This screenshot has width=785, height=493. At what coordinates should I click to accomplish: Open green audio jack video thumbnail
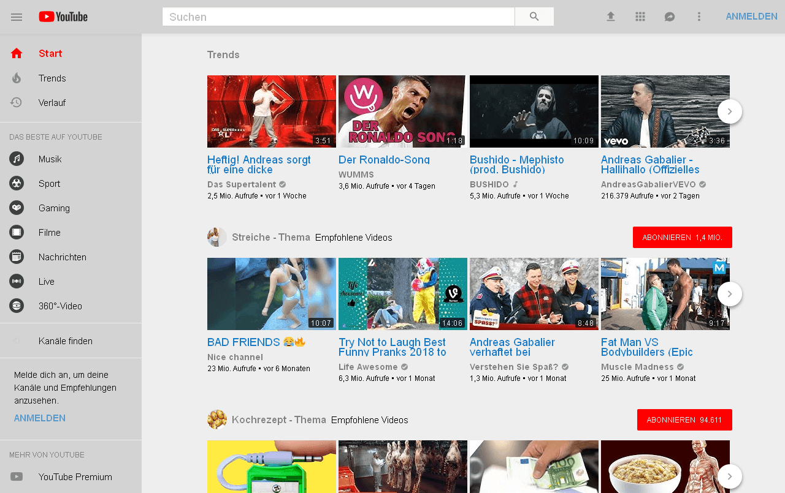272,467
